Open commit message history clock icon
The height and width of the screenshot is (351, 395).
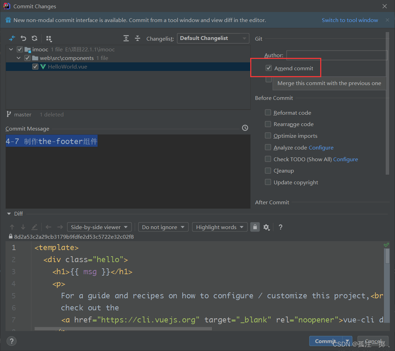(245, 128)
